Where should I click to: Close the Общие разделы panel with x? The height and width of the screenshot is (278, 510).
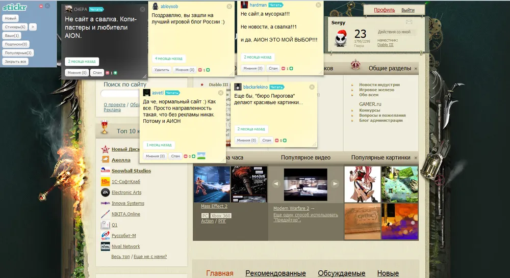pos(416,69)
